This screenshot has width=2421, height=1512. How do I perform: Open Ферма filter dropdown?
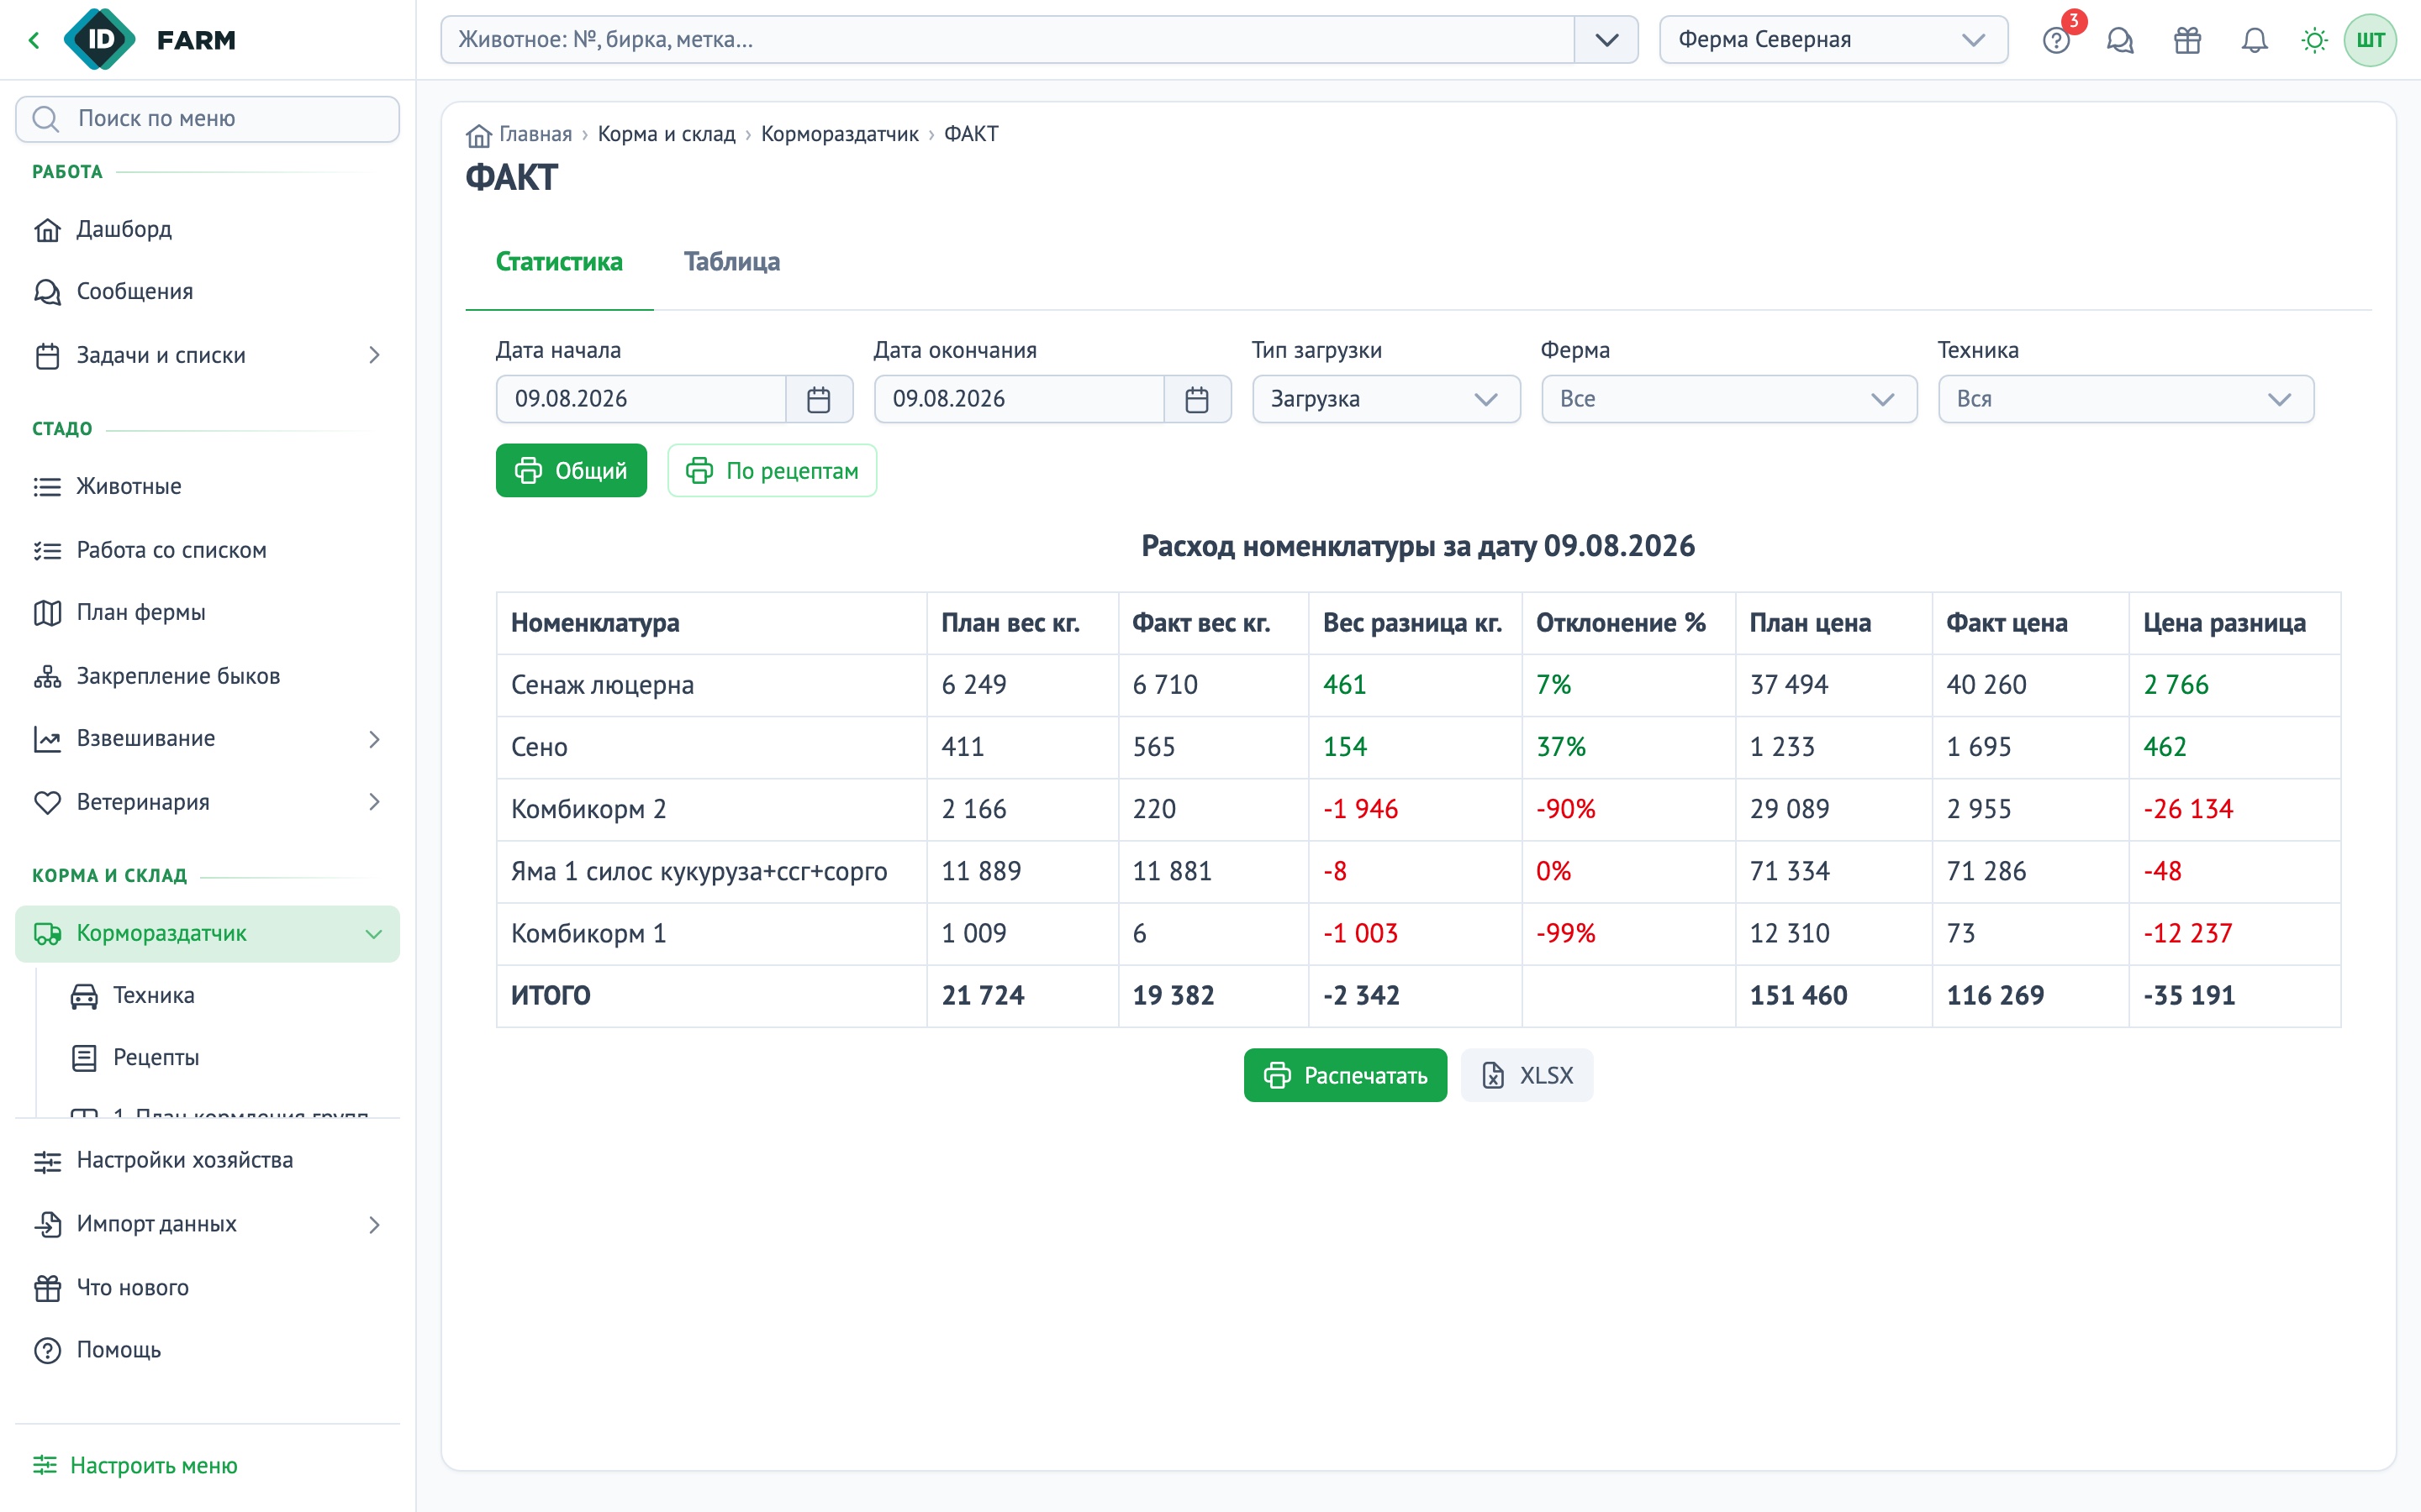coord(1728,399)
